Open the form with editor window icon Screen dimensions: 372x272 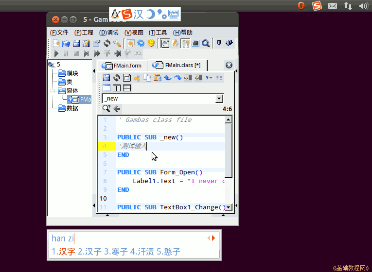point(127,78)
